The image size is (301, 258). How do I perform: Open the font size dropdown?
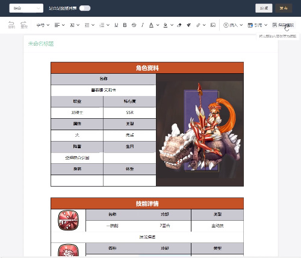(x=43, y=25)
